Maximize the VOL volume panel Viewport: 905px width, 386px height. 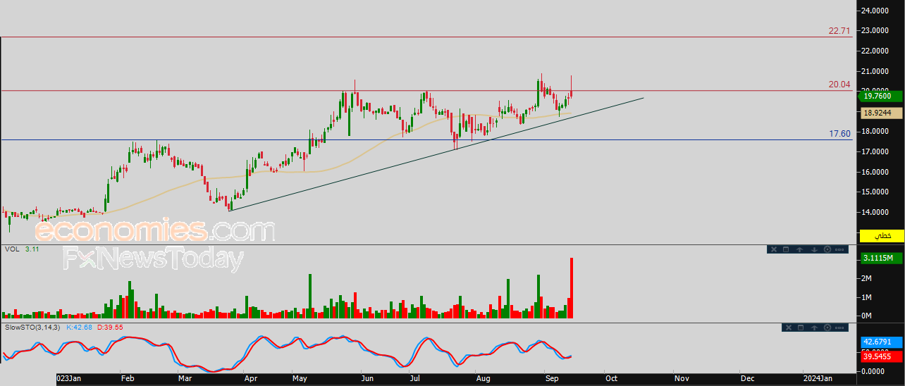pyautogui.click(x=787, y=249)
